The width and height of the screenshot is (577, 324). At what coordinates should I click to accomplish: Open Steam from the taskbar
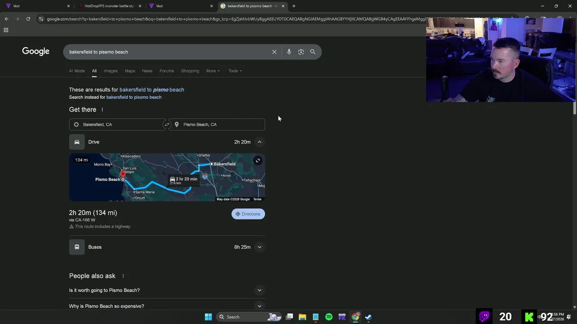(x=368, y=317)
